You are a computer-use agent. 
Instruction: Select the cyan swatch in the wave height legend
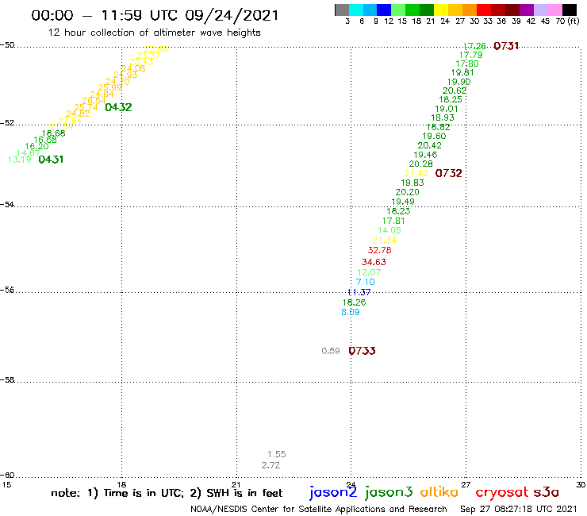pos(355,10)
